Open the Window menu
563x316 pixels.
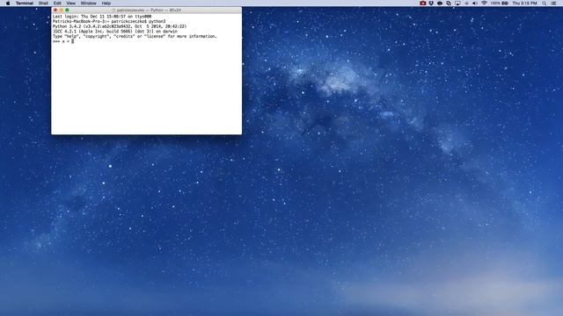[88, 4]
